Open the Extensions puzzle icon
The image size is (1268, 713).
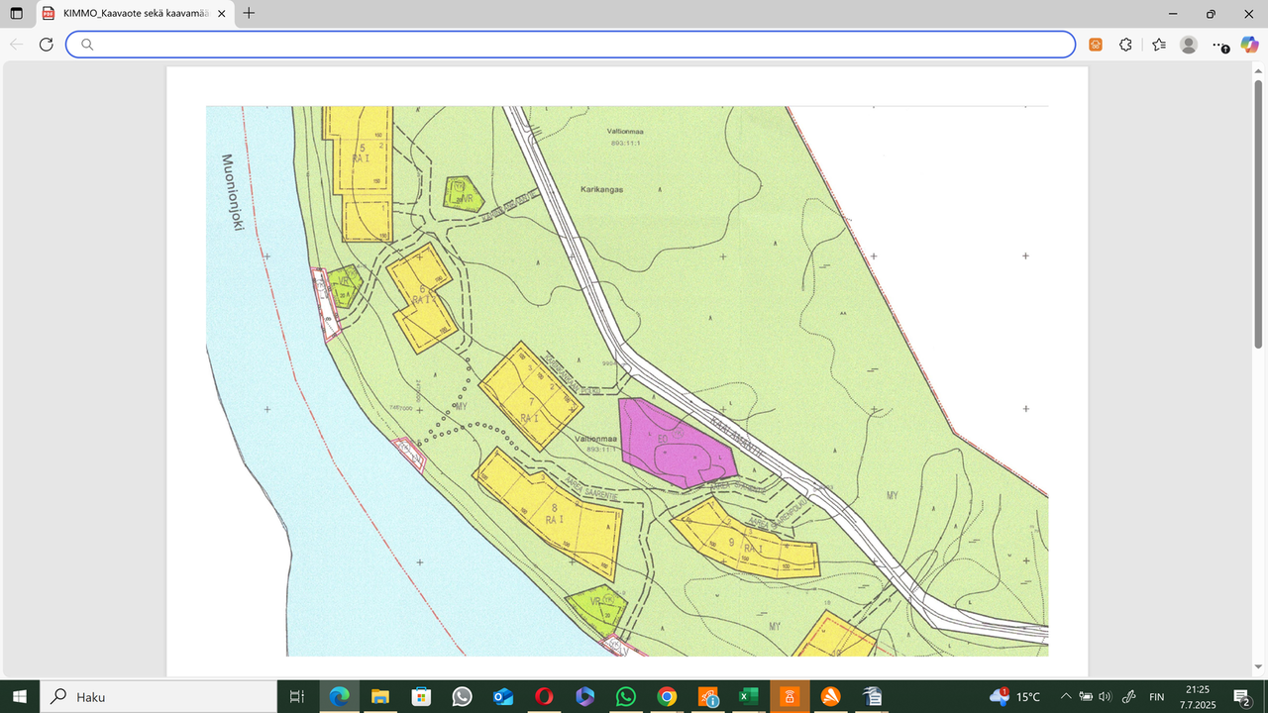1125,45
